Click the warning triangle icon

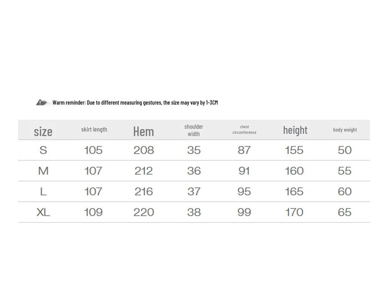click(x=40, y=102)
